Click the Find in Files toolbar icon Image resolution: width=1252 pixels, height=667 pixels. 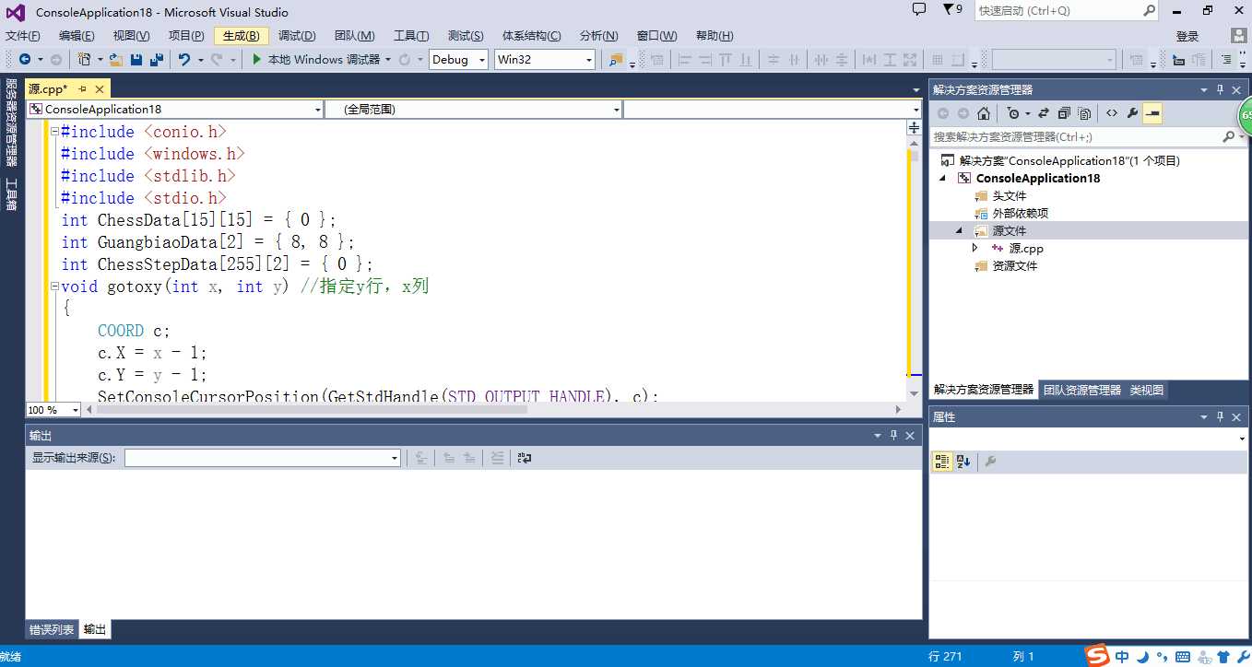(616, 60)
